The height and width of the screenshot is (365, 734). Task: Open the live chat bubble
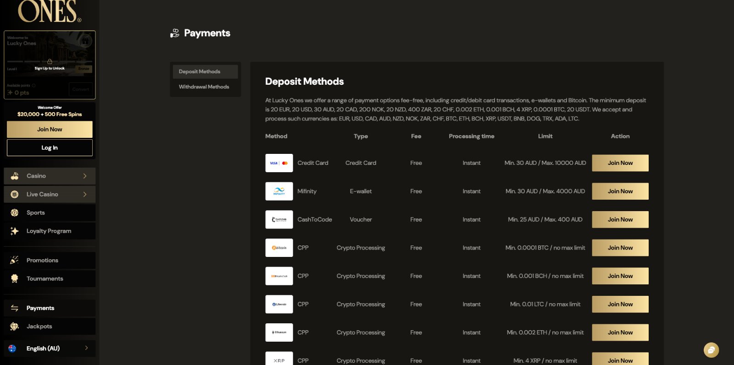[x=711, y=350]
